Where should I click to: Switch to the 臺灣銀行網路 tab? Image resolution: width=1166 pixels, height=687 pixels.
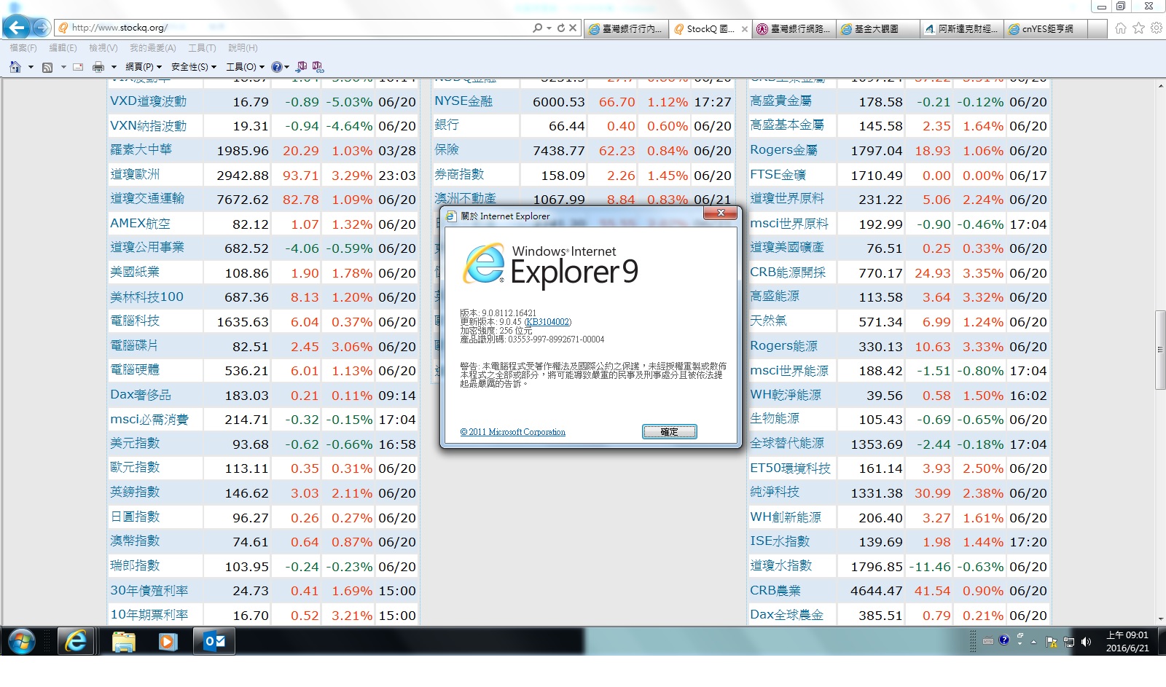click(x=794, y=28)
